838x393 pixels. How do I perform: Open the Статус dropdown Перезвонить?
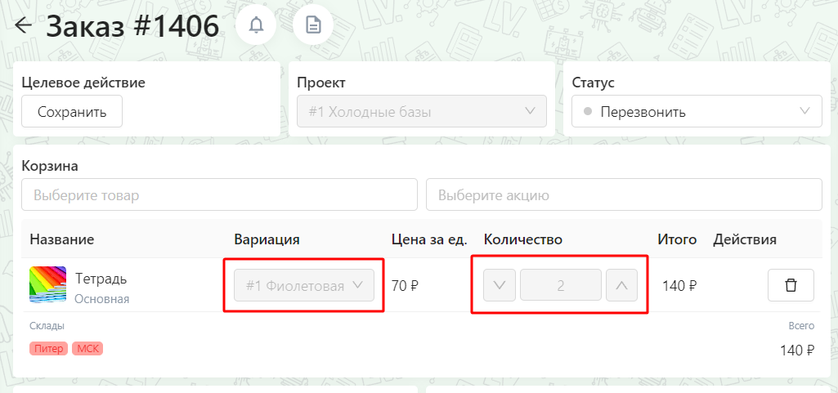point(697,112)
